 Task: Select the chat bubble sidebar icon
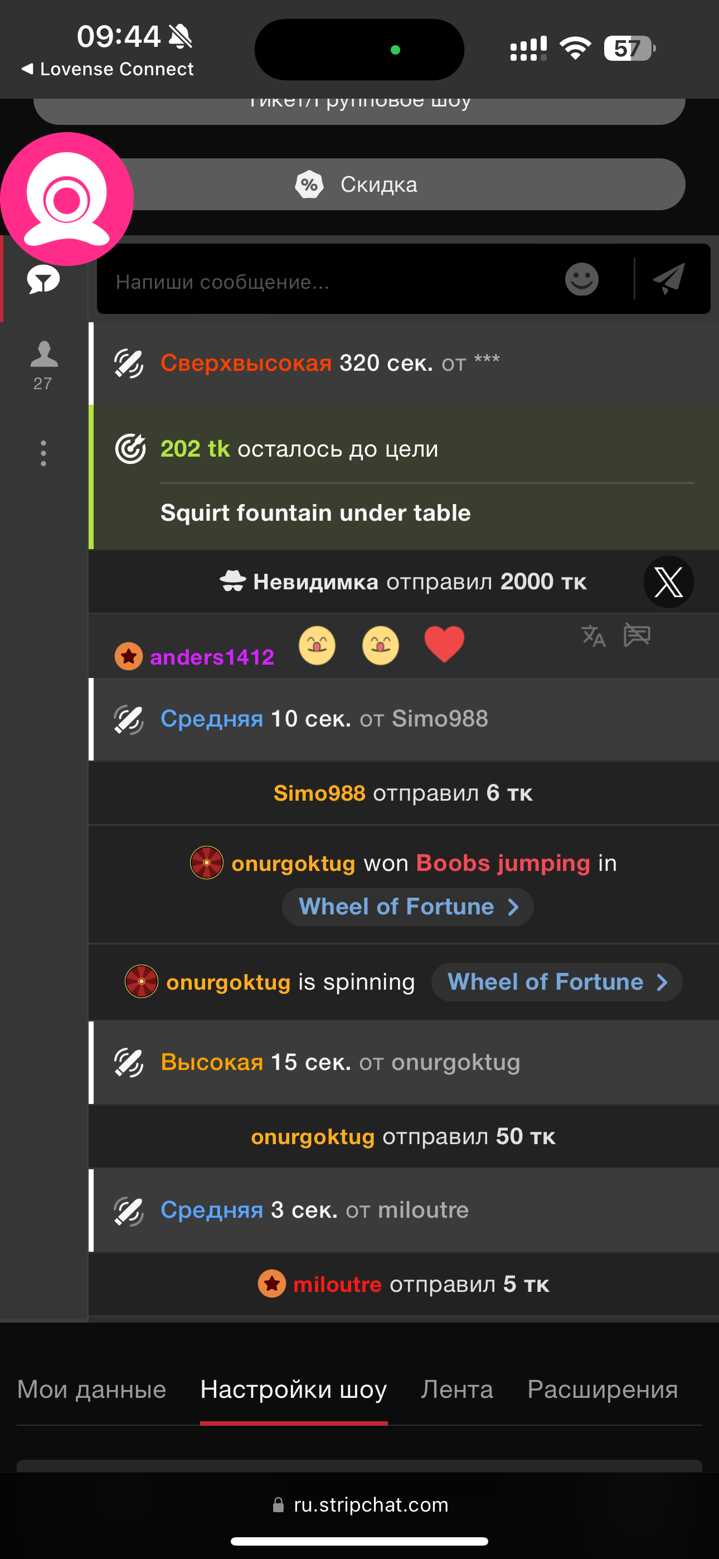tap(43, 279)
